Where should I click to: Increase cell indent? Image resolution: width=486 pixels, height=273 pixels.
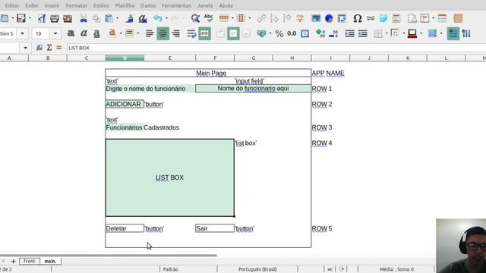click(349, 33)
